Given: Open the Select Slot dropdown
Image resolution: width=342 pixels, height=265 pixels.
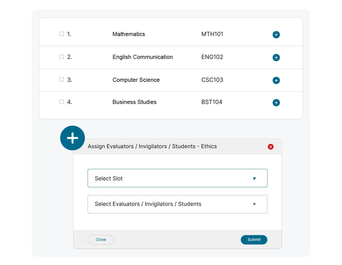Looking at the screenshot, I should click(x=177, y=178).
